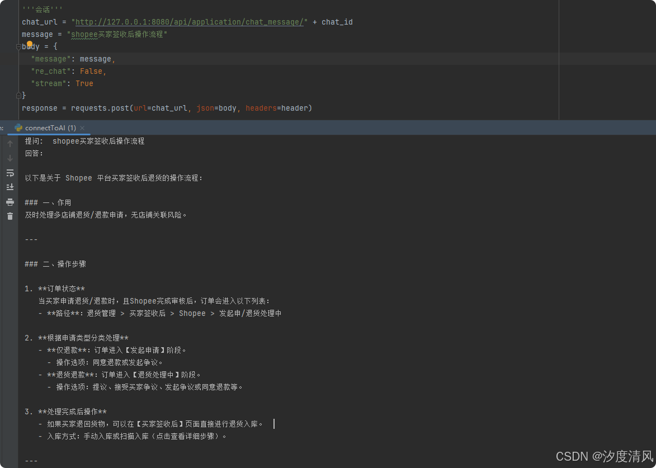656x468 pixels.
Task: Click the down arrow in run toolbar
Action: click(10, 158)
